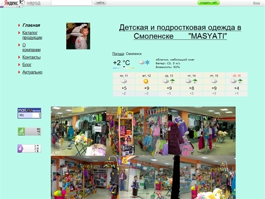
Task: Click the +8 temperature for Thursday
Action: pyautogui.click(x=191, y=88)
